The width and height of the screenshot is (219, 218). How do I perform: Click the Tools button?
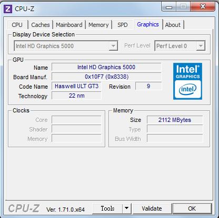click(107, 208)
